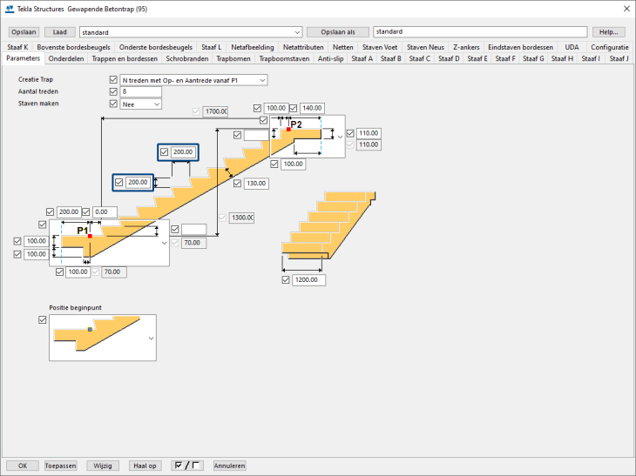
Task: Toggle the Creatie Trap checkbox
Action: pos(113,79)
